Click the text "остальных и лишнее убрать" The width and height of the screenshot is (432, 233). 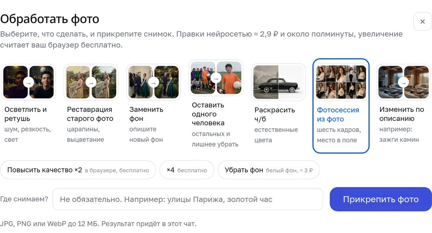(215, 139)
